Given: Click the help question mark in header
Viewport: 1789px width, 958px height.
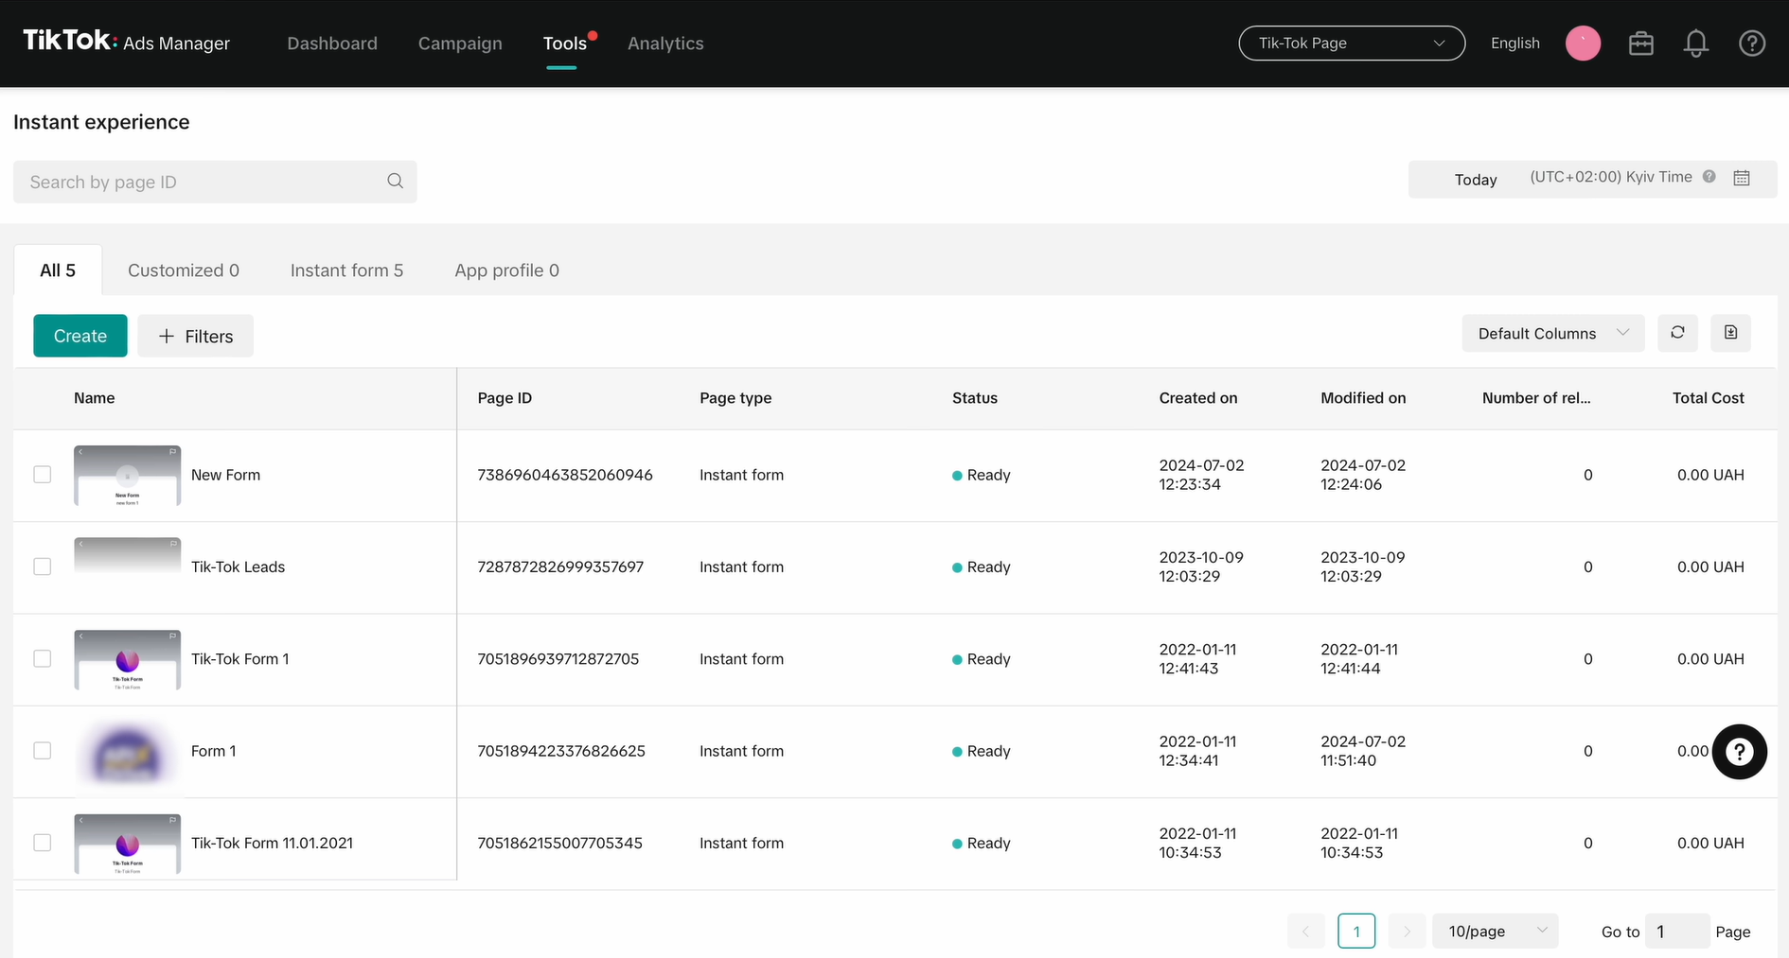Looking at the screenshot, I should tap(1751, 44).
